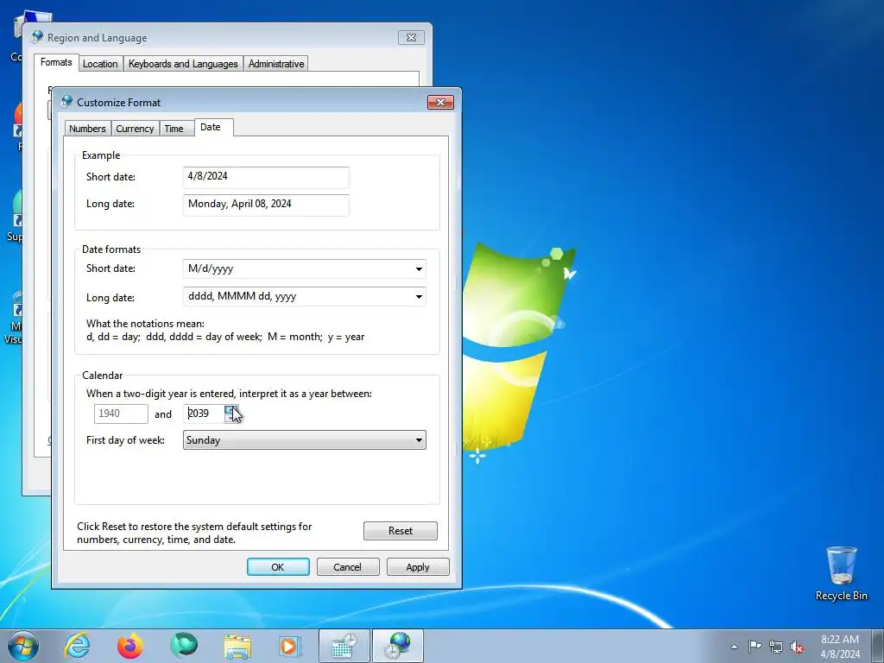884x663 pixels.
Task: Click the Apply button
Action: (418, 566)
